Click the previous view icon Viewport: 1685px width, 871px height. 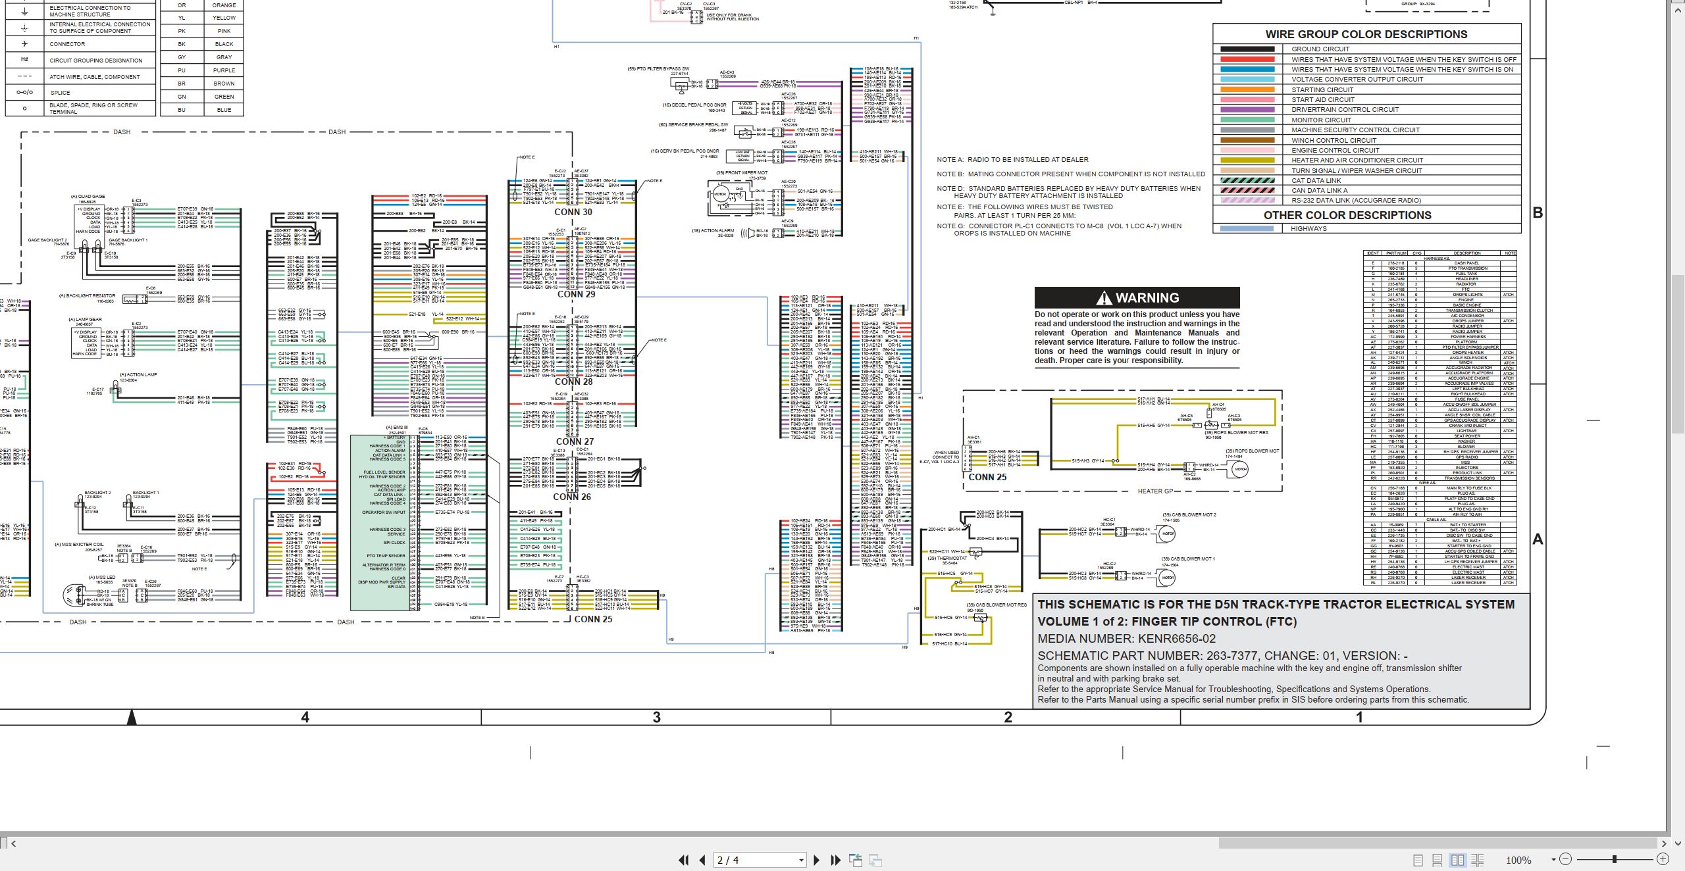(856, 860)
